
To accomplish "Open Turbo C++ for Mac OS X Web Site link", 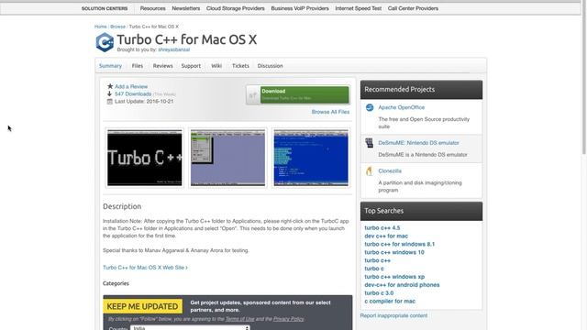I will pos(145,268).
